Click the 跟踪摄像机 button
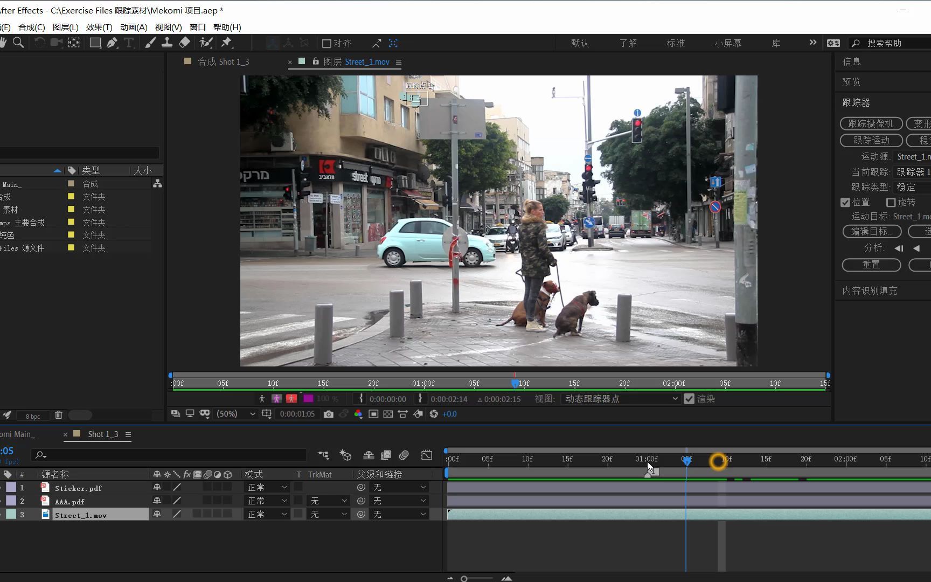The width and height of the screenshot is (931, 582). point(871,123)
